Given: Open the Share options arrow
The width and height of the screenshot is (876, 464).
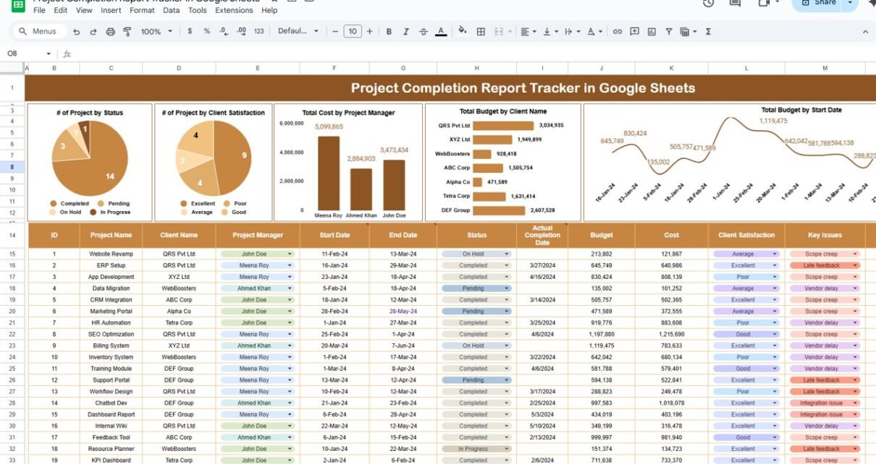Looking at the screenshot, I should coord(850,3).
